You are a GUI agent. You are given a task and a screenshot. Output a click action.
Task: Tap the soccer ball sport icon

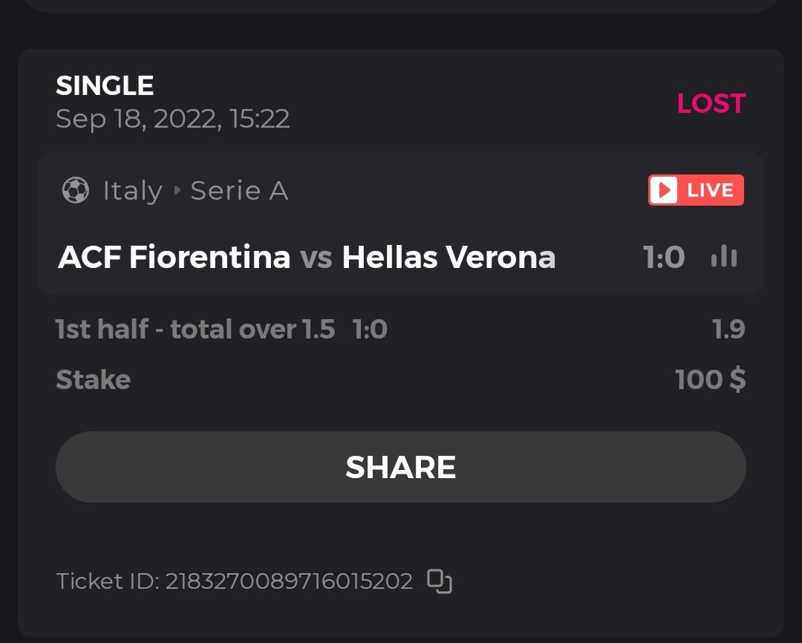[75, 191]
